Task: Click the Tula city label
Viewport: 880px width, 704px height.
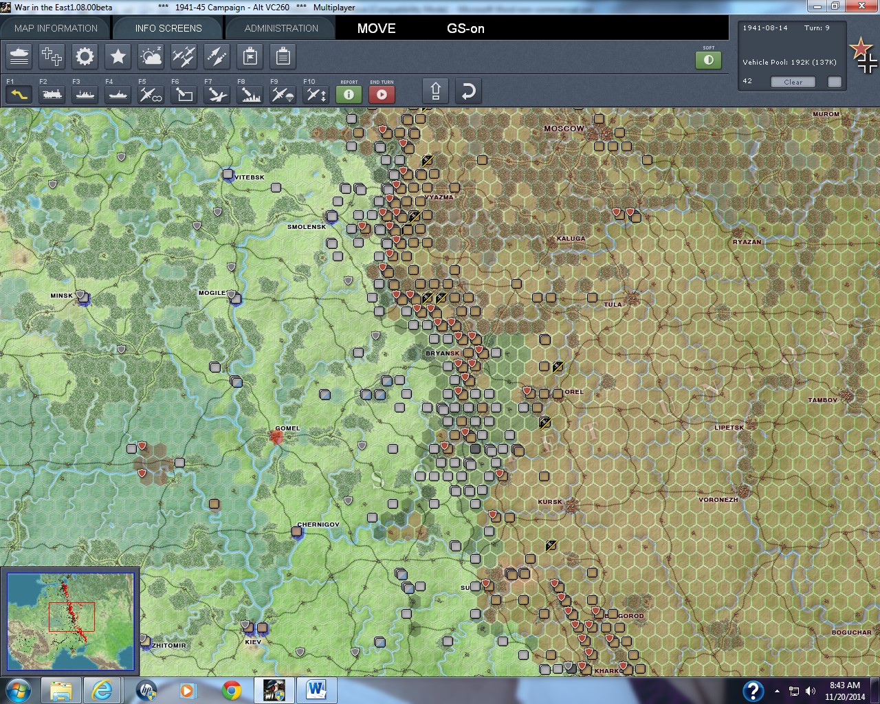Action: tap(613, 305)
